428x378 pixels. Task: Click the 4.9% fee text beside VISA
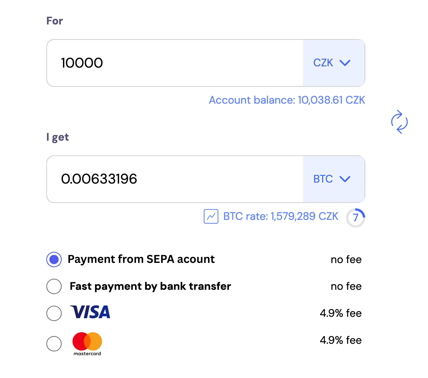click(341, 313)
